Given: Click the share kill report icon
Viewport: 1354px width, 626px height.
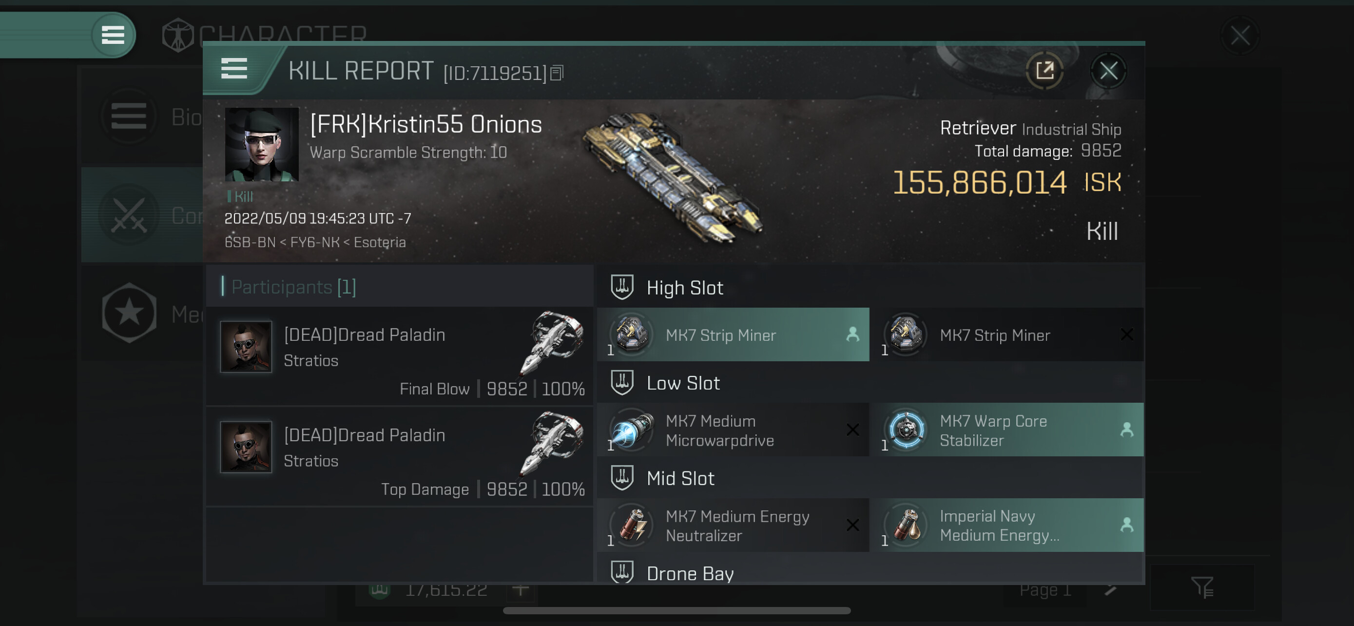Looking at the screenshot, I should click(x=1044, y=70).
